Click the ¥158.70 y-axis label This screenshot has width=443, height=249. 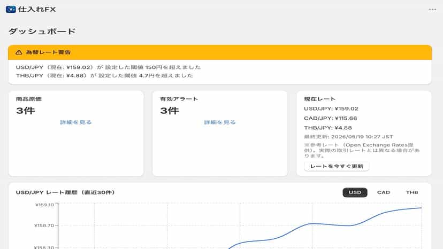coord(44,225)
